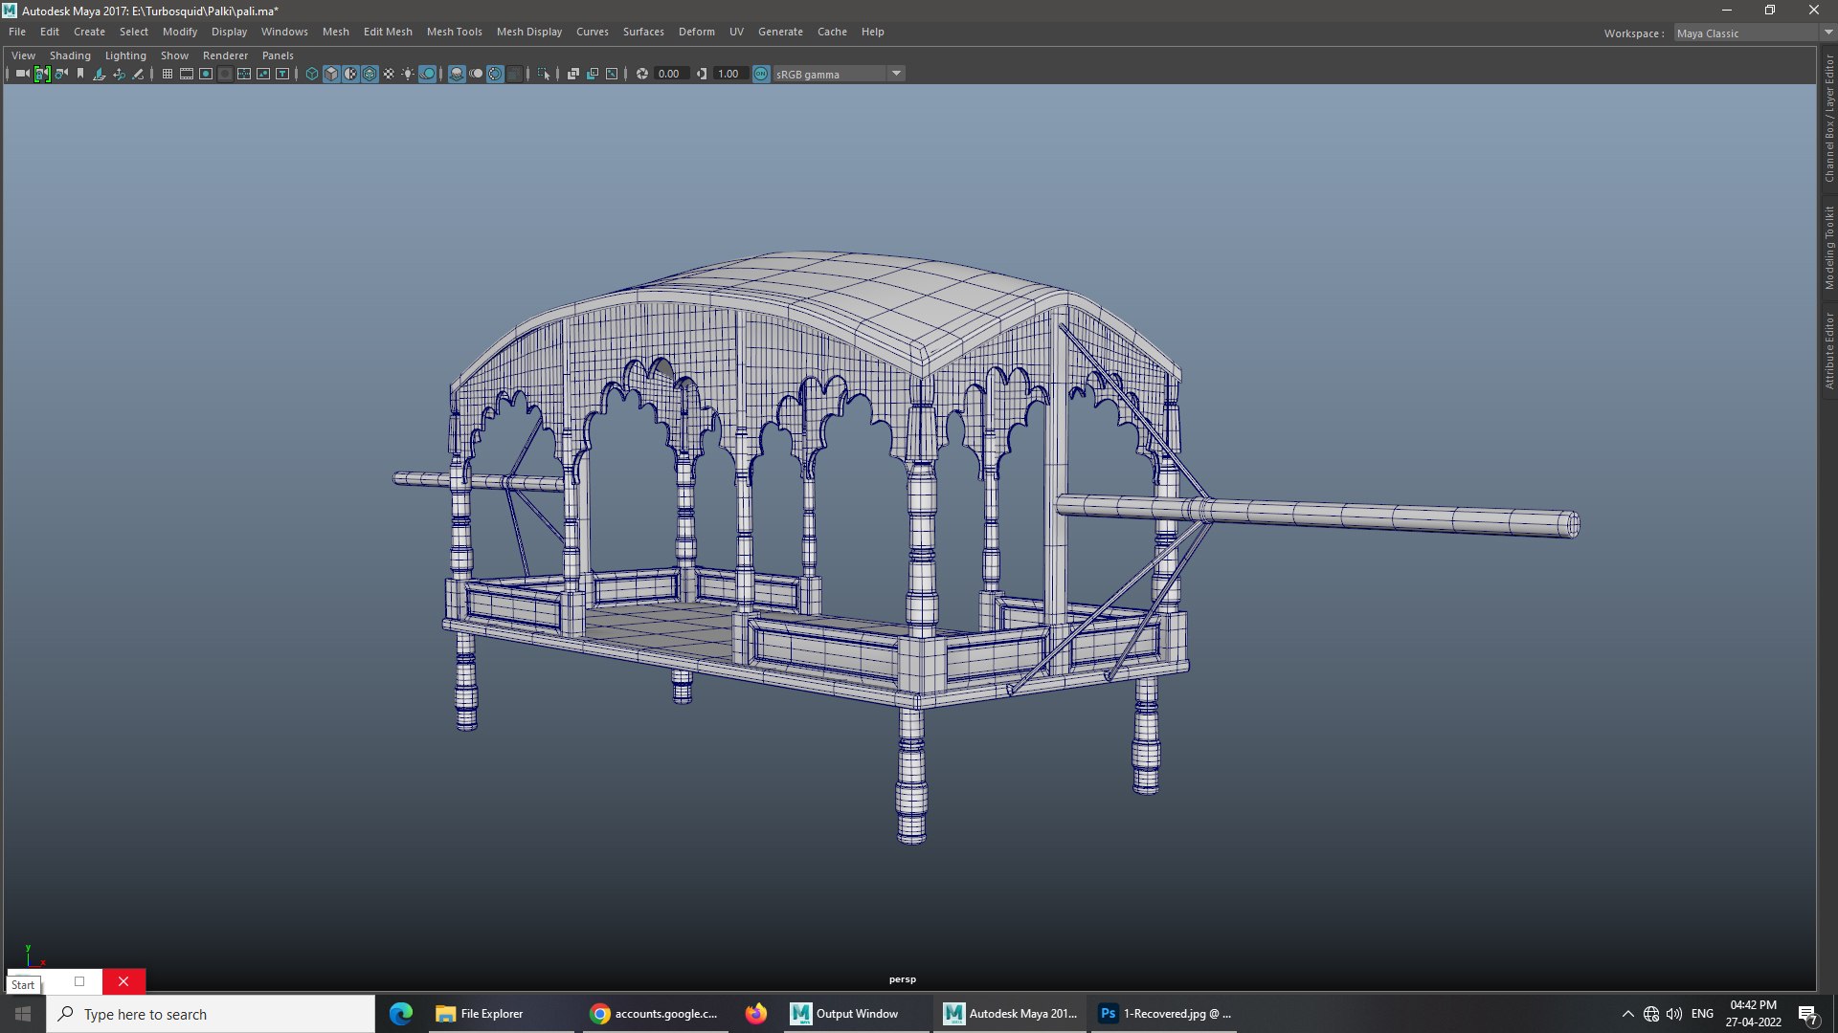Open the Mesh Tools menu

coord(454,32)
